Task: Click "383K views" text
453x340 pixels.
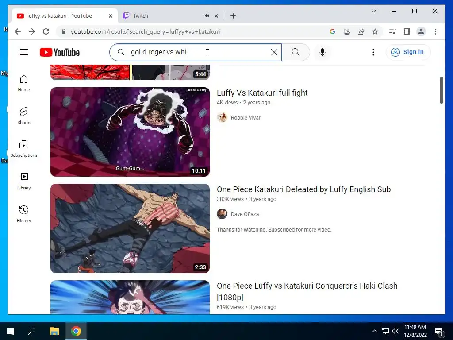Action: tap(230, 199)
